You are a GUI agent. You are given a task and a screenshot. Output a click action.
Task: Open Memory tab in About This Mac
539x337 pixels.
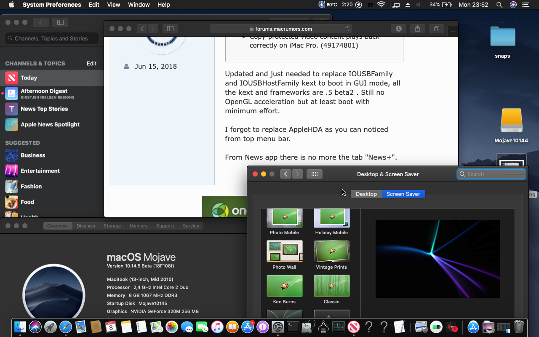[x=139, y=226]
